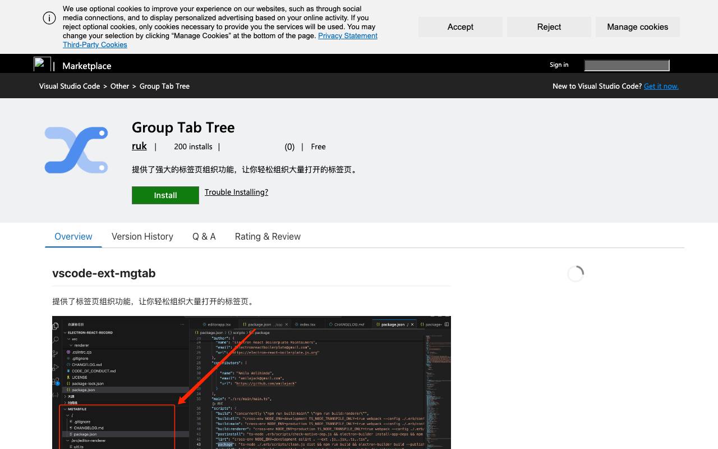
Task: Follow the Get it now link
Action: (x=661, y=86)
